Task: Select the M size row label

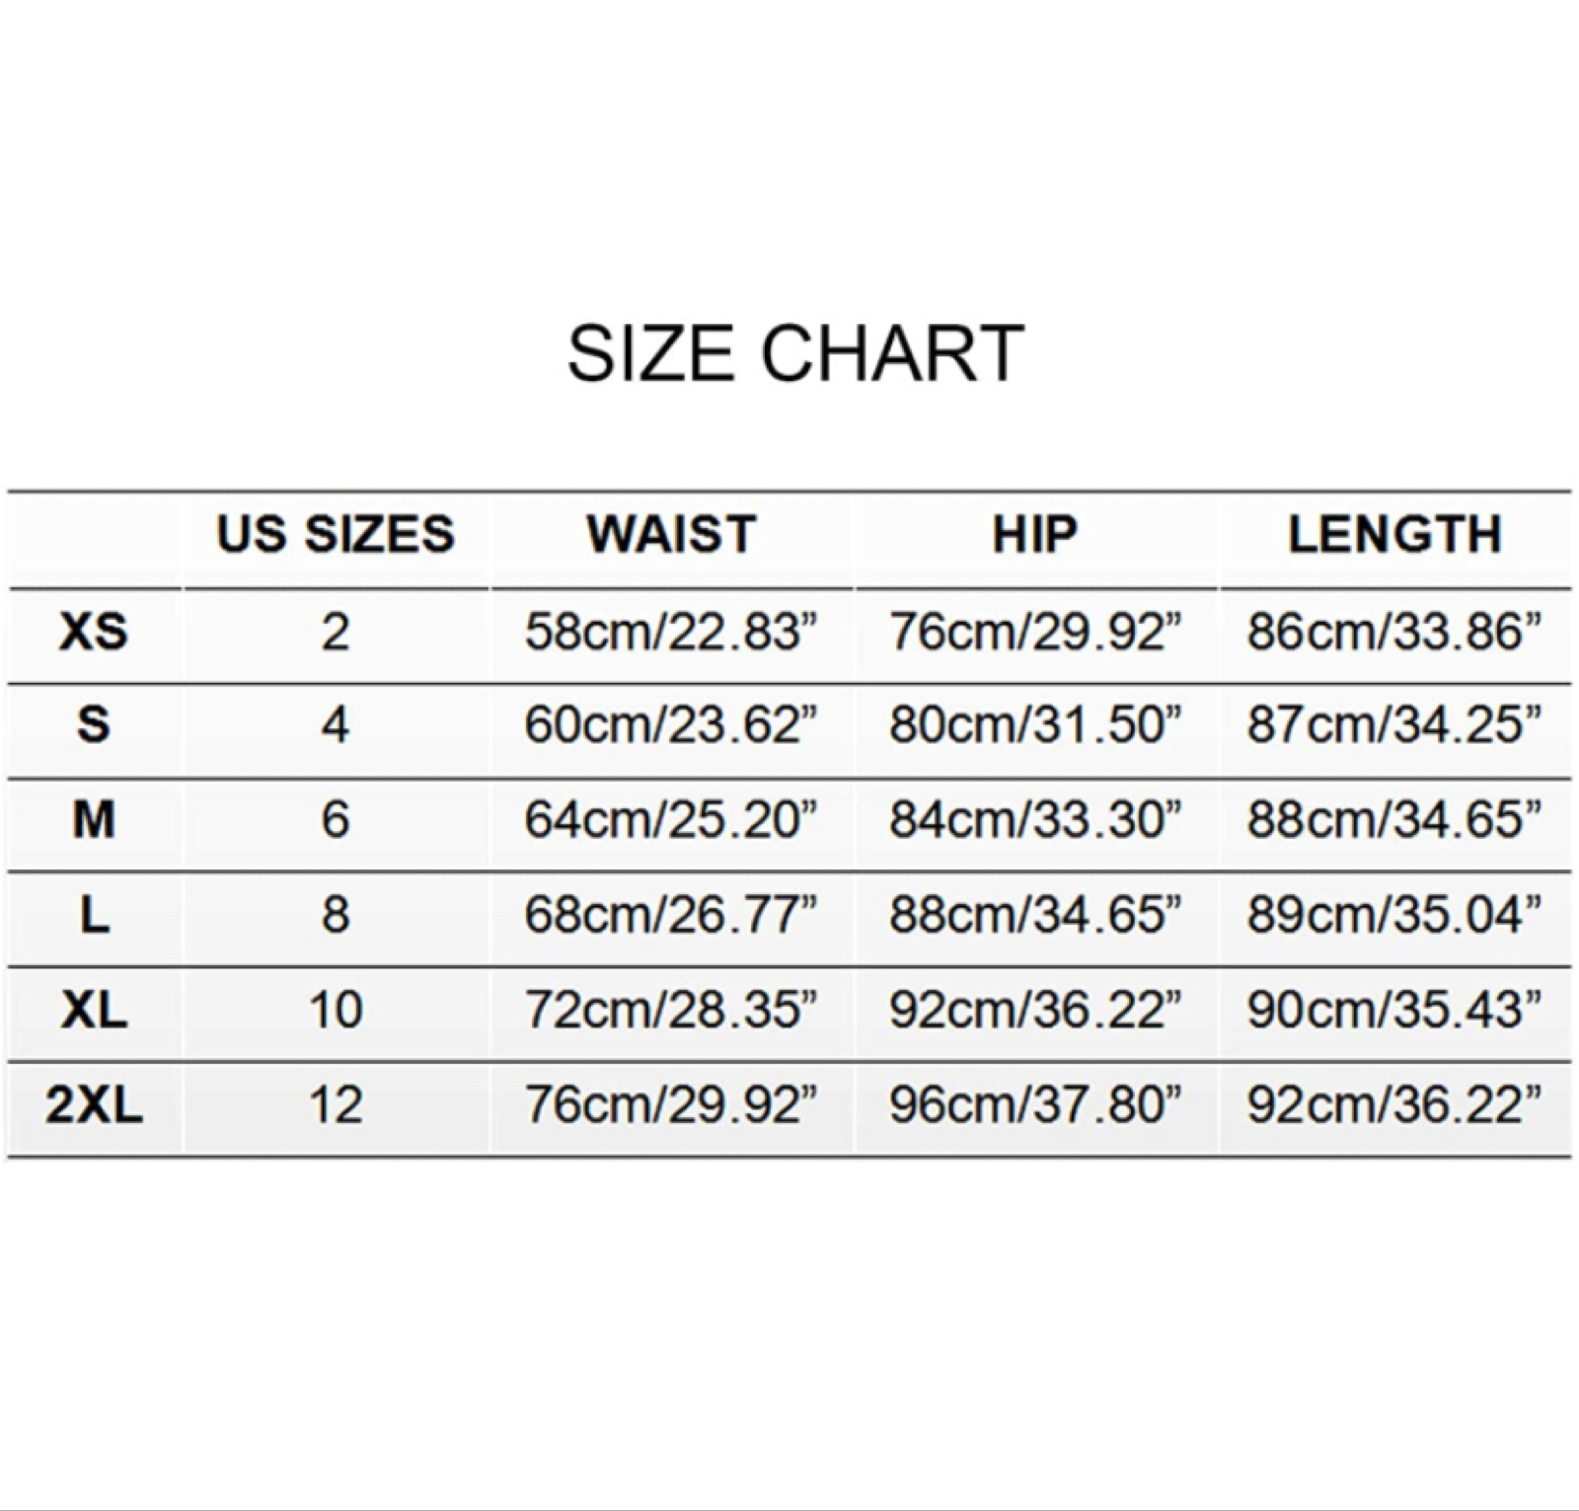Action: click(94, 819)
